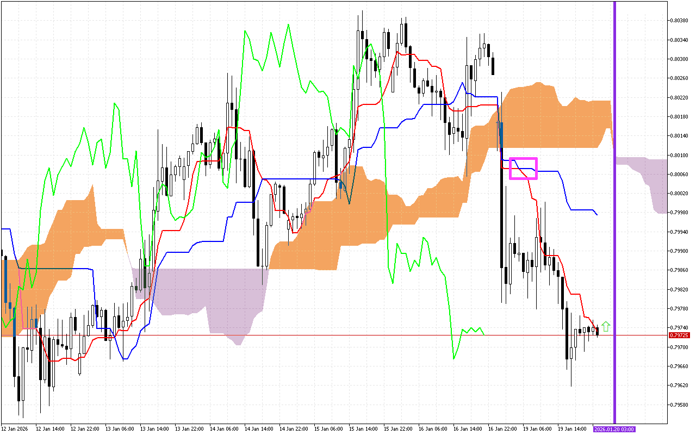This screenshot has height=435, width=696.
Task: Click the 0.80100 price scale label
Action: coord(678,155)
